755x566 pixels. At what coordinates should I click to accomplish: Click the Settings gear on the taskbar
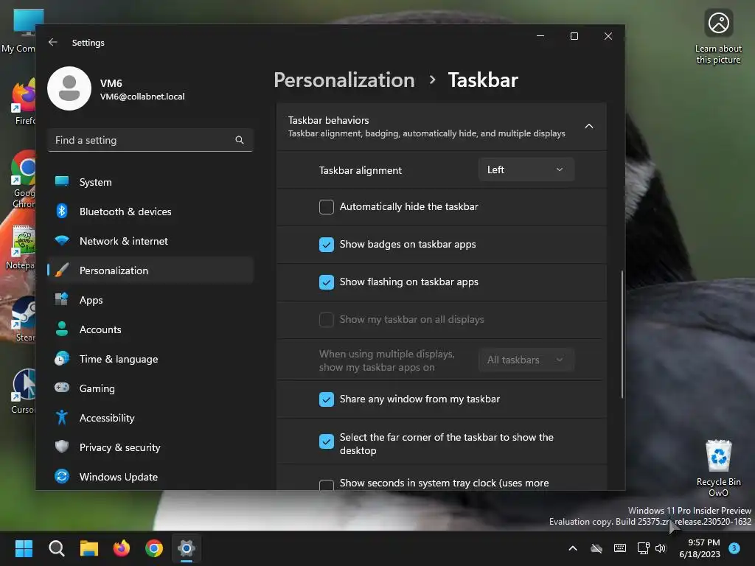[x=187, y=548]
